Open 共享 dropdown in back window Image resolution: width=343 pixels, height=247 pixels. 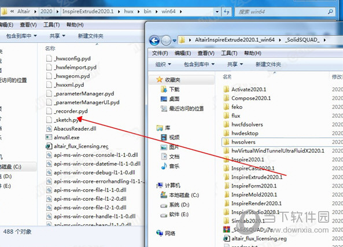[57, 36]
